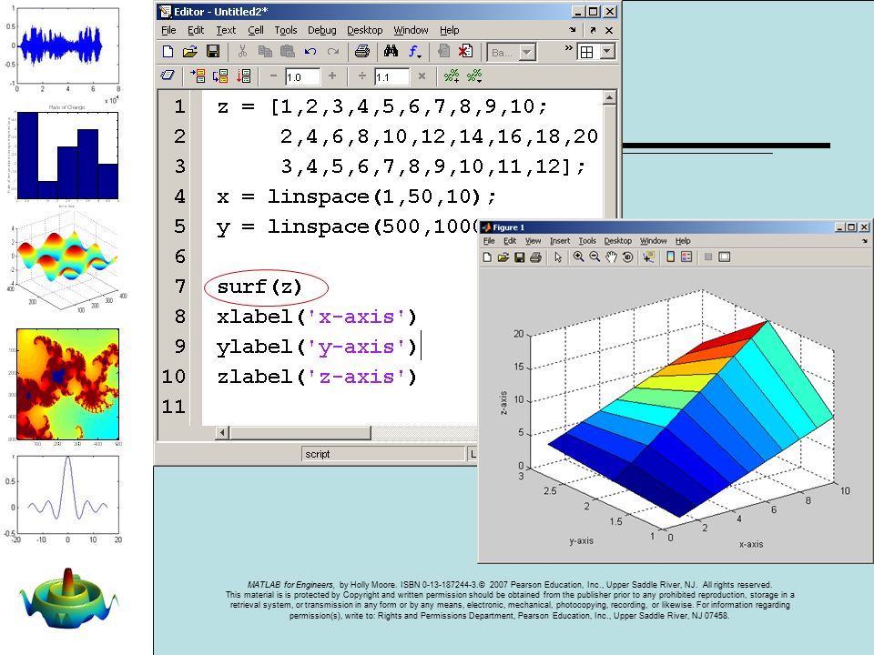This screenshot has width=874, height=655.
Task: Click the multiply value button
Action: pyautogui.click(x=422, y=76)
